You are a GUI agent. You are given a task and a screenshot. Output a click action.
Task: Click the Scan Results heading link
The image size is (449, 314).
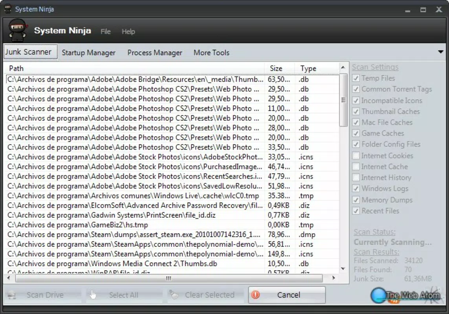tap(376, 252)
